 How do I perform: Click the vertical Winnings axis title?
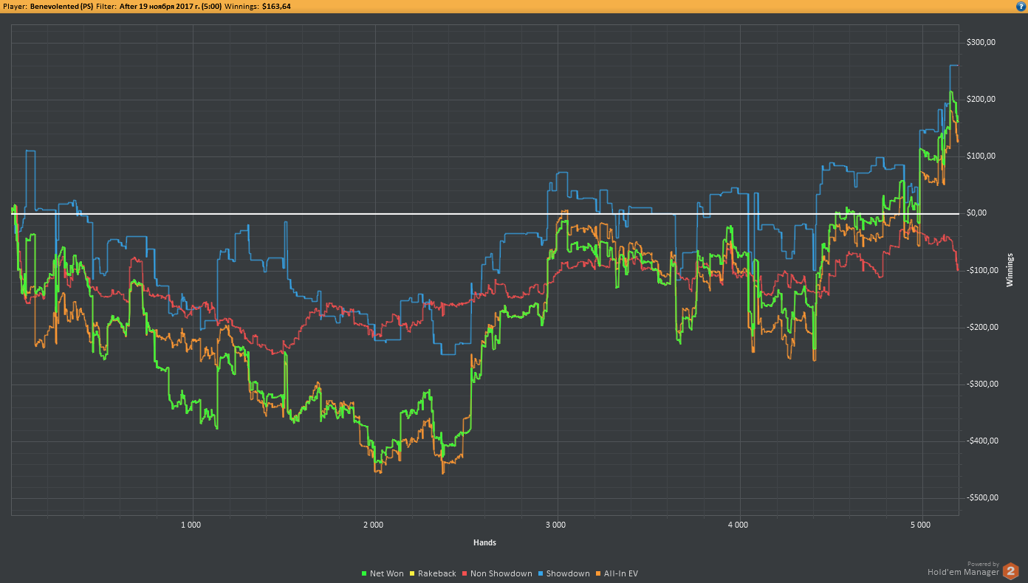[1010, 270]
